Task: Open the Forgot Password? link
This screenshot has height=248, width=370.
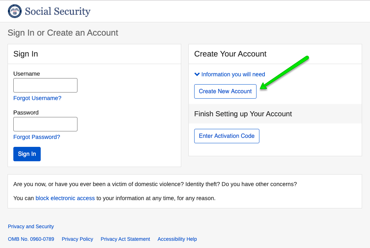Action: (37, 137)
